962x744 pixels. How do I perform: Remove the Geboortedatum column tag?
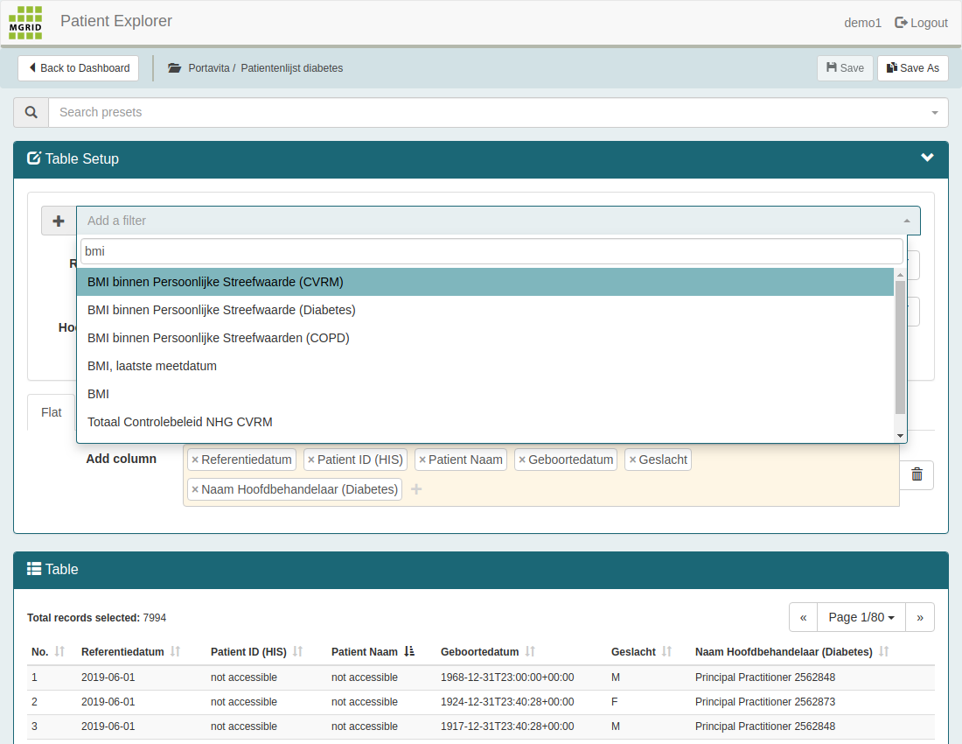pos(522,460)
